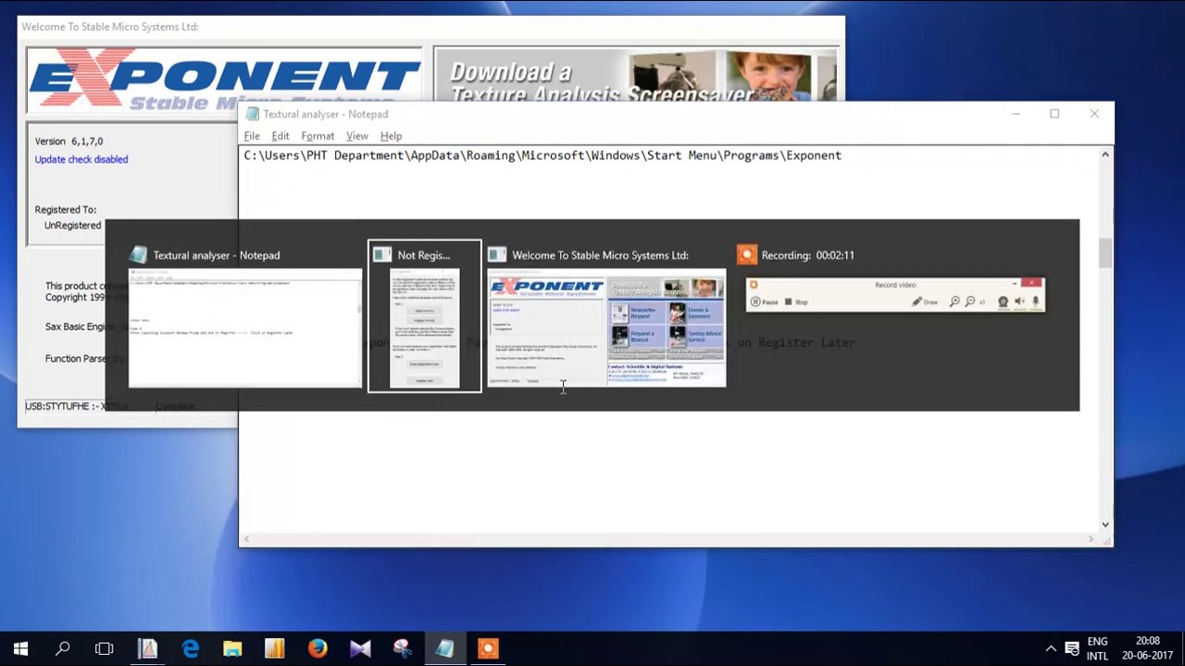1185x666 pixels.
Task: Click Notepad vertical scrollbar down arrow
Action: click(1104, 524)
